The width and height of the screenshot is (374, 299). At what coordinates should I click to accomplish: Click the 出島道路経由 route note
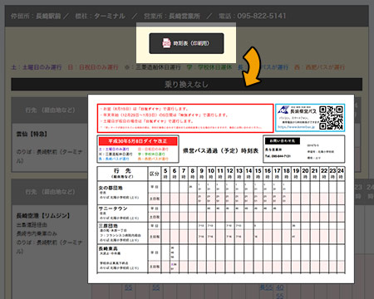[32, 225]
